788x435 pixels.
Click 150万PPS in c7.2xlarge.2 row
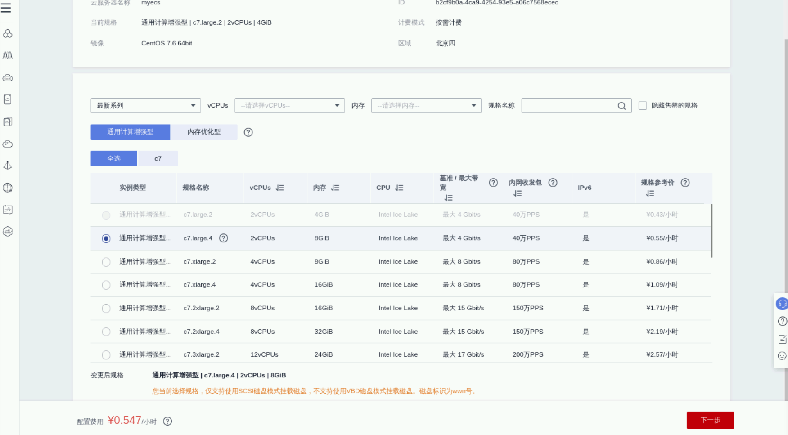528,308
